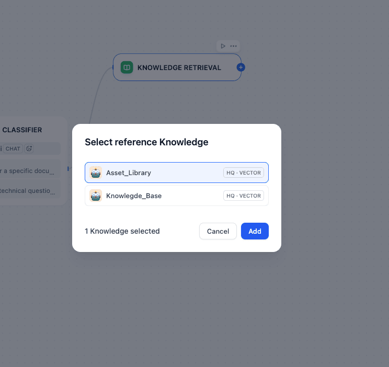Run the Knowledge Retrieval node play icon
The image size is (389, 367).
coord(223,46)
